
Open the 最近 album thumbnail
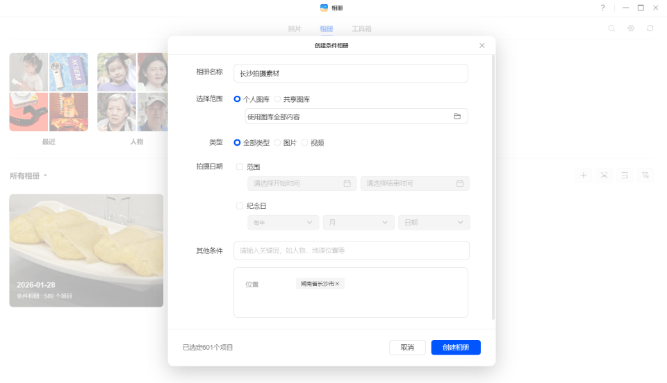coord(49,92)
